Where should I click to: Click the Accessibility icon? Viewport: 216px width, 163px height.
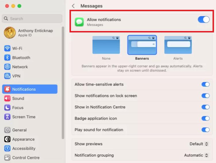pos(7,148)
